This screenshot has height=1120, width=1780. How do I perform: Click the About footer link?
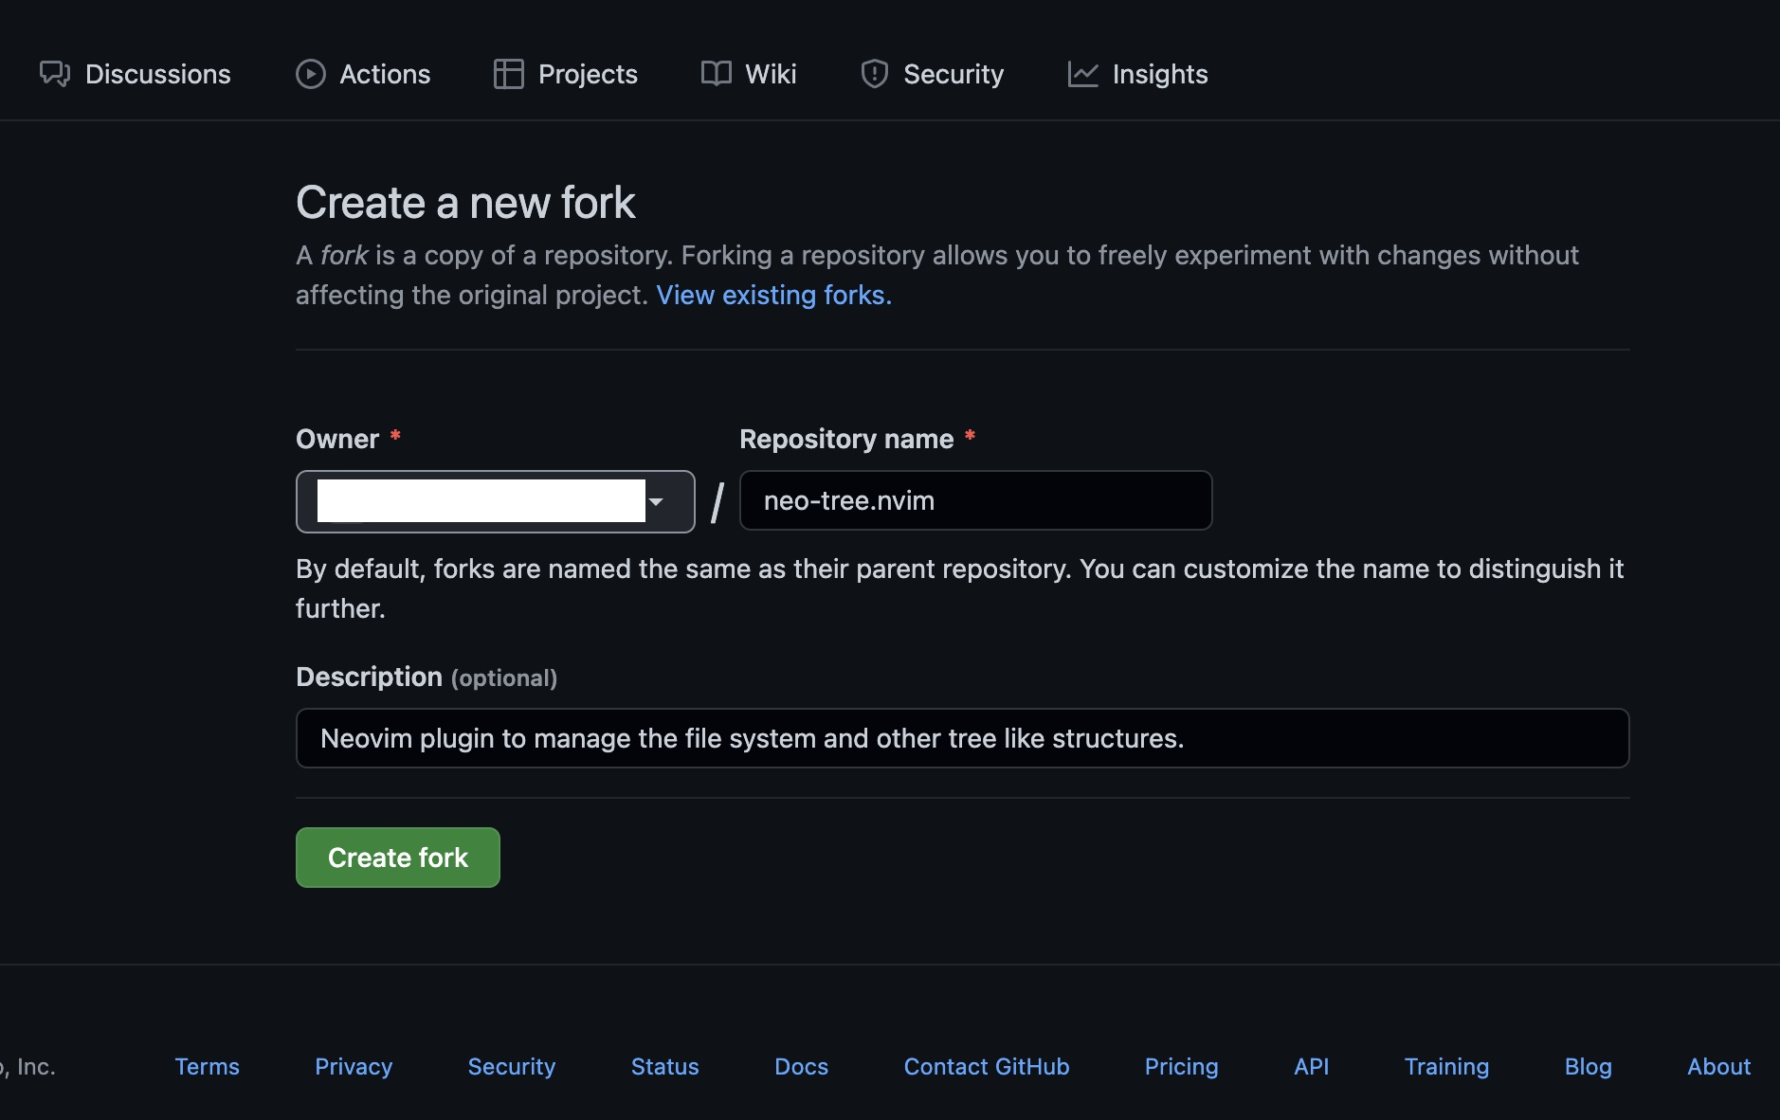[x=1719, y=1067]
